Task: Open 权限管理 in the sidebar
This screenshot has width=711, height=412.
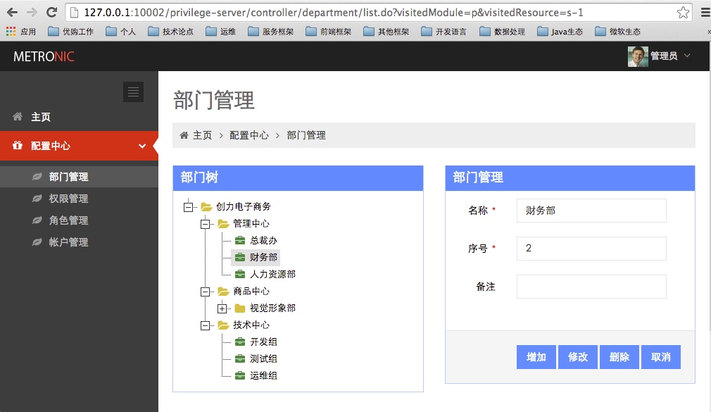Action: (79, 199)
